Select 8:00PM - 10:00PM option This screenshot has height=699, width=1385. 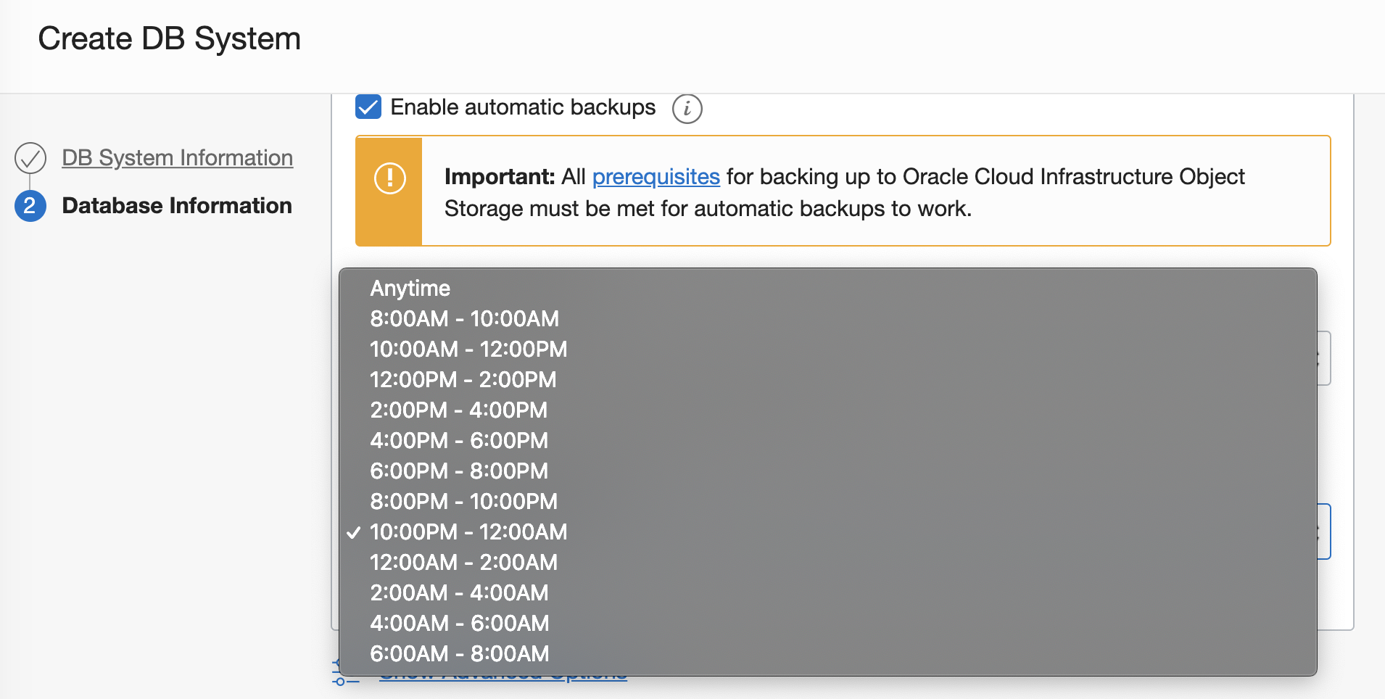point(828,501)
